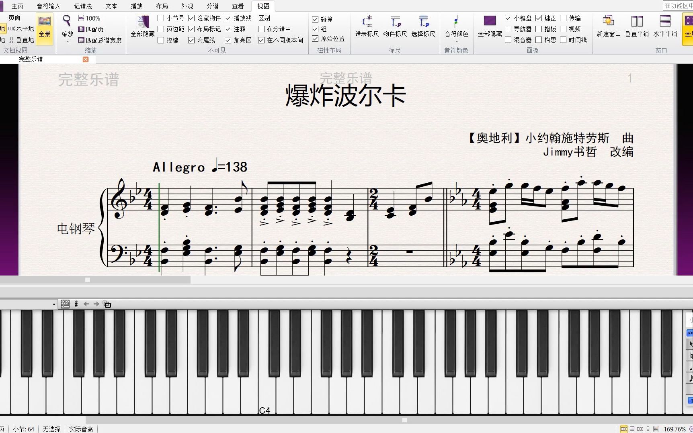The image size is (693, 433).
Task: Click the 页面 document view button
Action: click(x=14, y=18)
